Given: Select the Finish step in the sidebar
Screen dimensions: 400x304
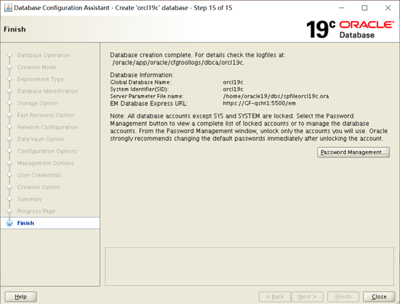Looking at the screenshot, I should 50,223.
